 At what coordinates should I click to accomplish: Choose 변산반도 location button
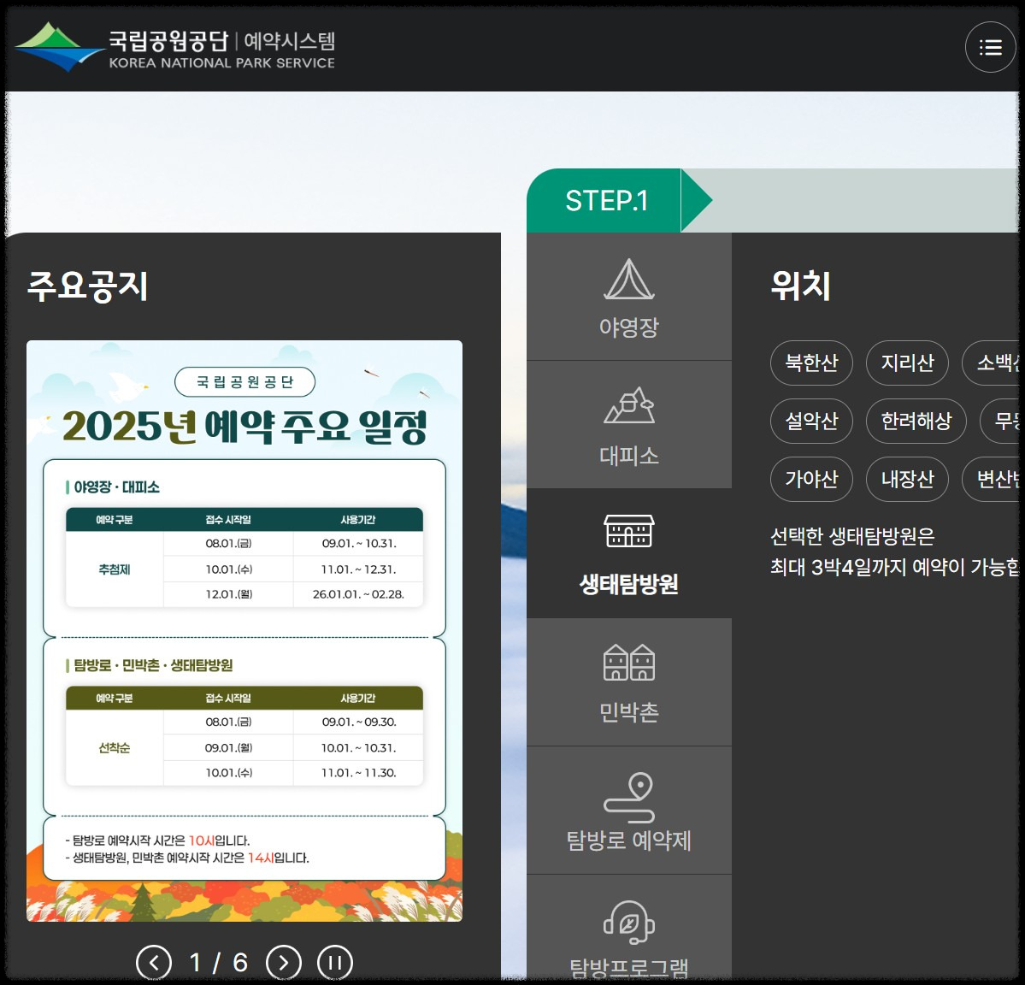990,479
